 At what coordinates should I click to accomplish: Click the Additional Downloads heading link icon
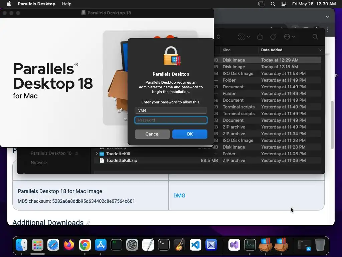click(x=88, y=223)
